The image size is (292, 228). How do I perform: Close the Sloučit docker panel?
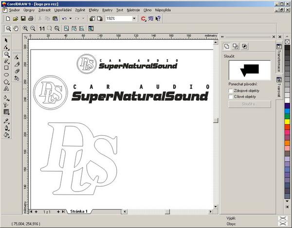coord(274,37)
